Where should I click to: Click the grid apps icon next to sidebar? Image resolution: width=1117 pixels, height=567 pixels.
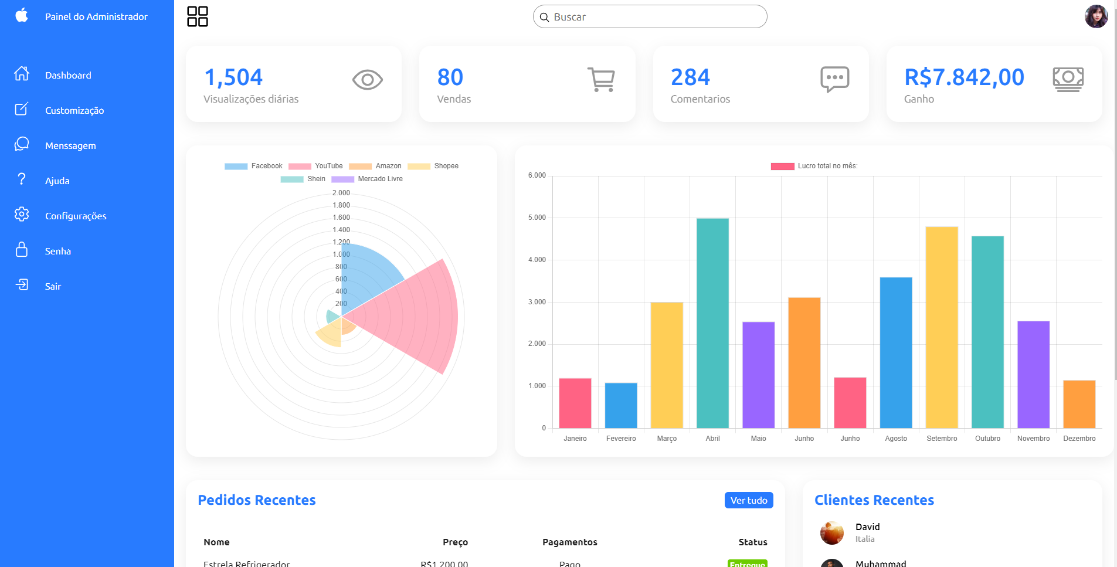coord(197,16)
